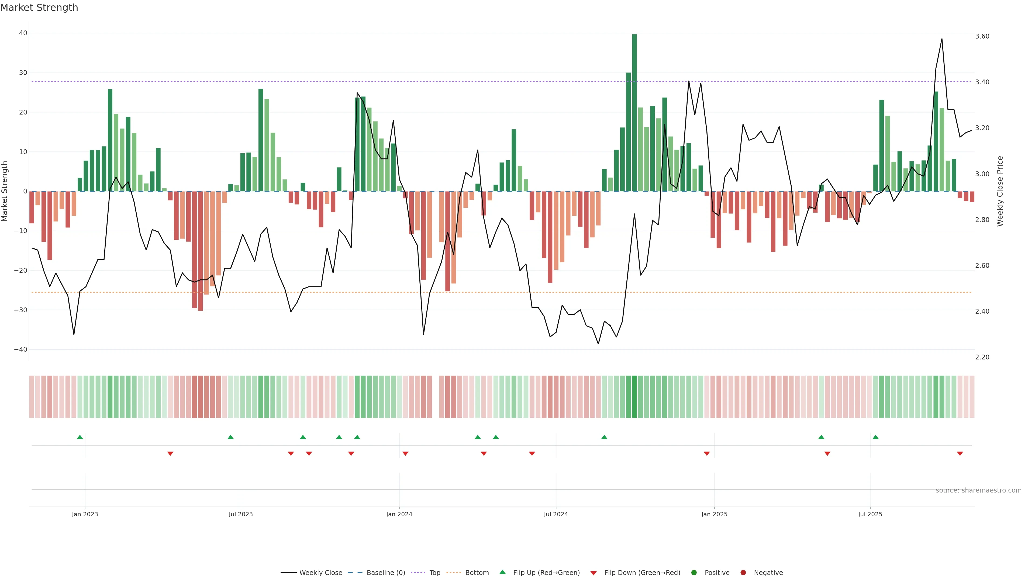Click the first green flip-up marker near Jan 2023
The image size is (1035, 582).
tap(80, 437)
